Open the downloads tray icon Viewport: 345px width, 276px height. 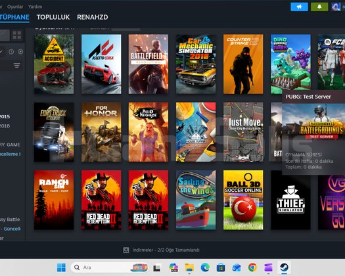(x=126, y=250)
